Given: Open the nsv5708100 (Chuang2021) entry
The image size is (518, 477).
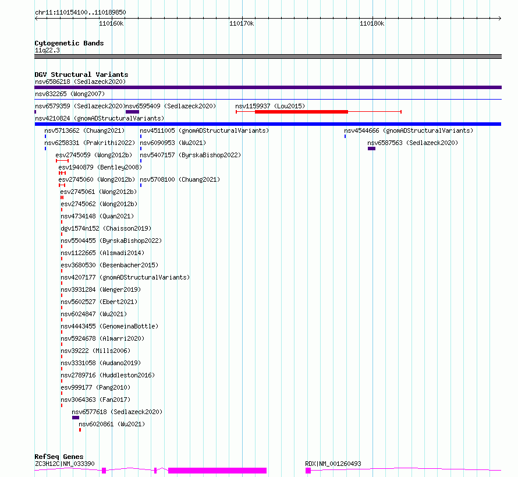Looking at the screenshot, I should tap(180, 179).
